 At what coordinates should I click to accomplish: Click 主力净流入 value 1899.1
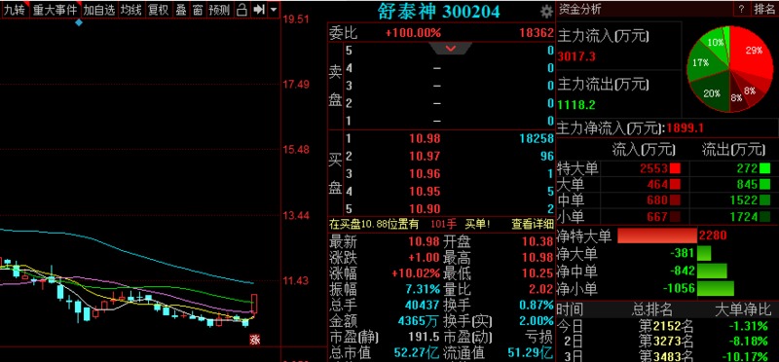tap(686, 128)
